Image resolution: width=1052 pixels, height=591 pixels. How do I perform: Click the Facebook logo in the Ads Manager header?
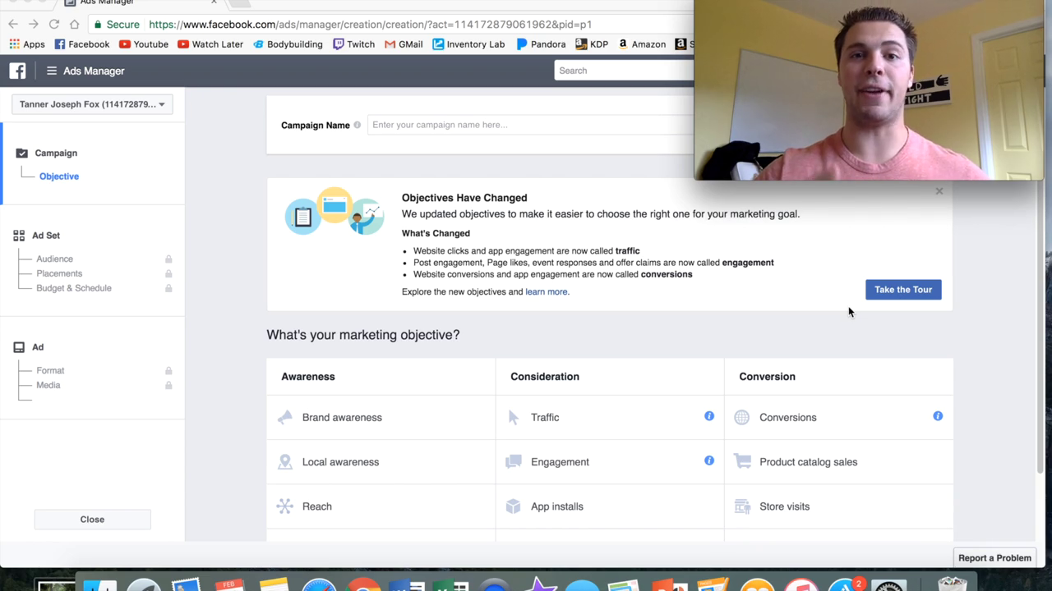[x=17, y=71]
